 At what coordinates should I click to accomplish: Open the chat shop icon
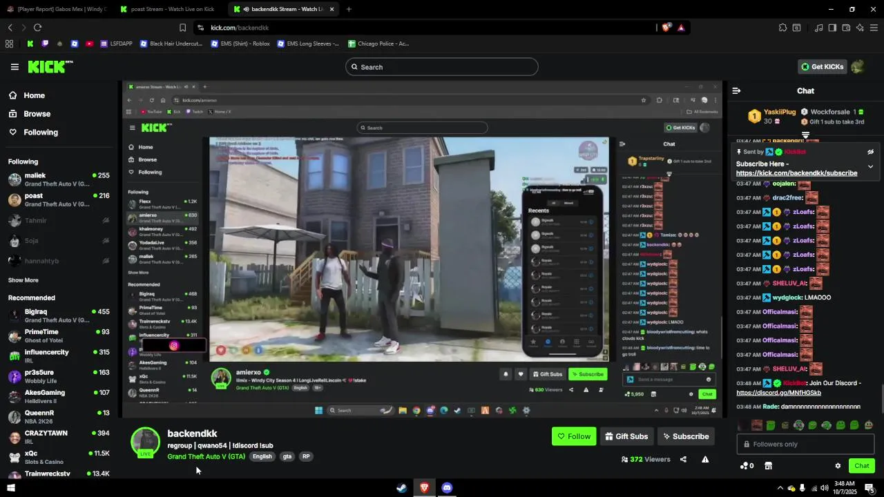click(768, 466)
